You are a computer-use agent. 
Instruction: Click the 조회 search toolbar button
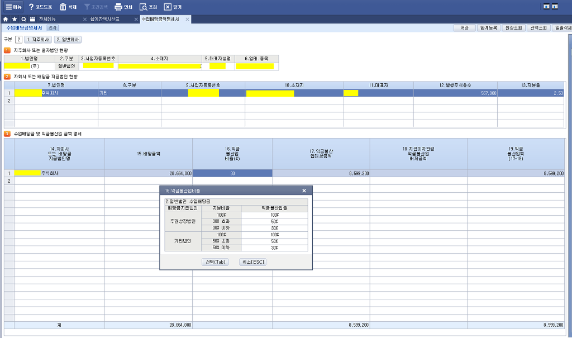tap(148, 7)
